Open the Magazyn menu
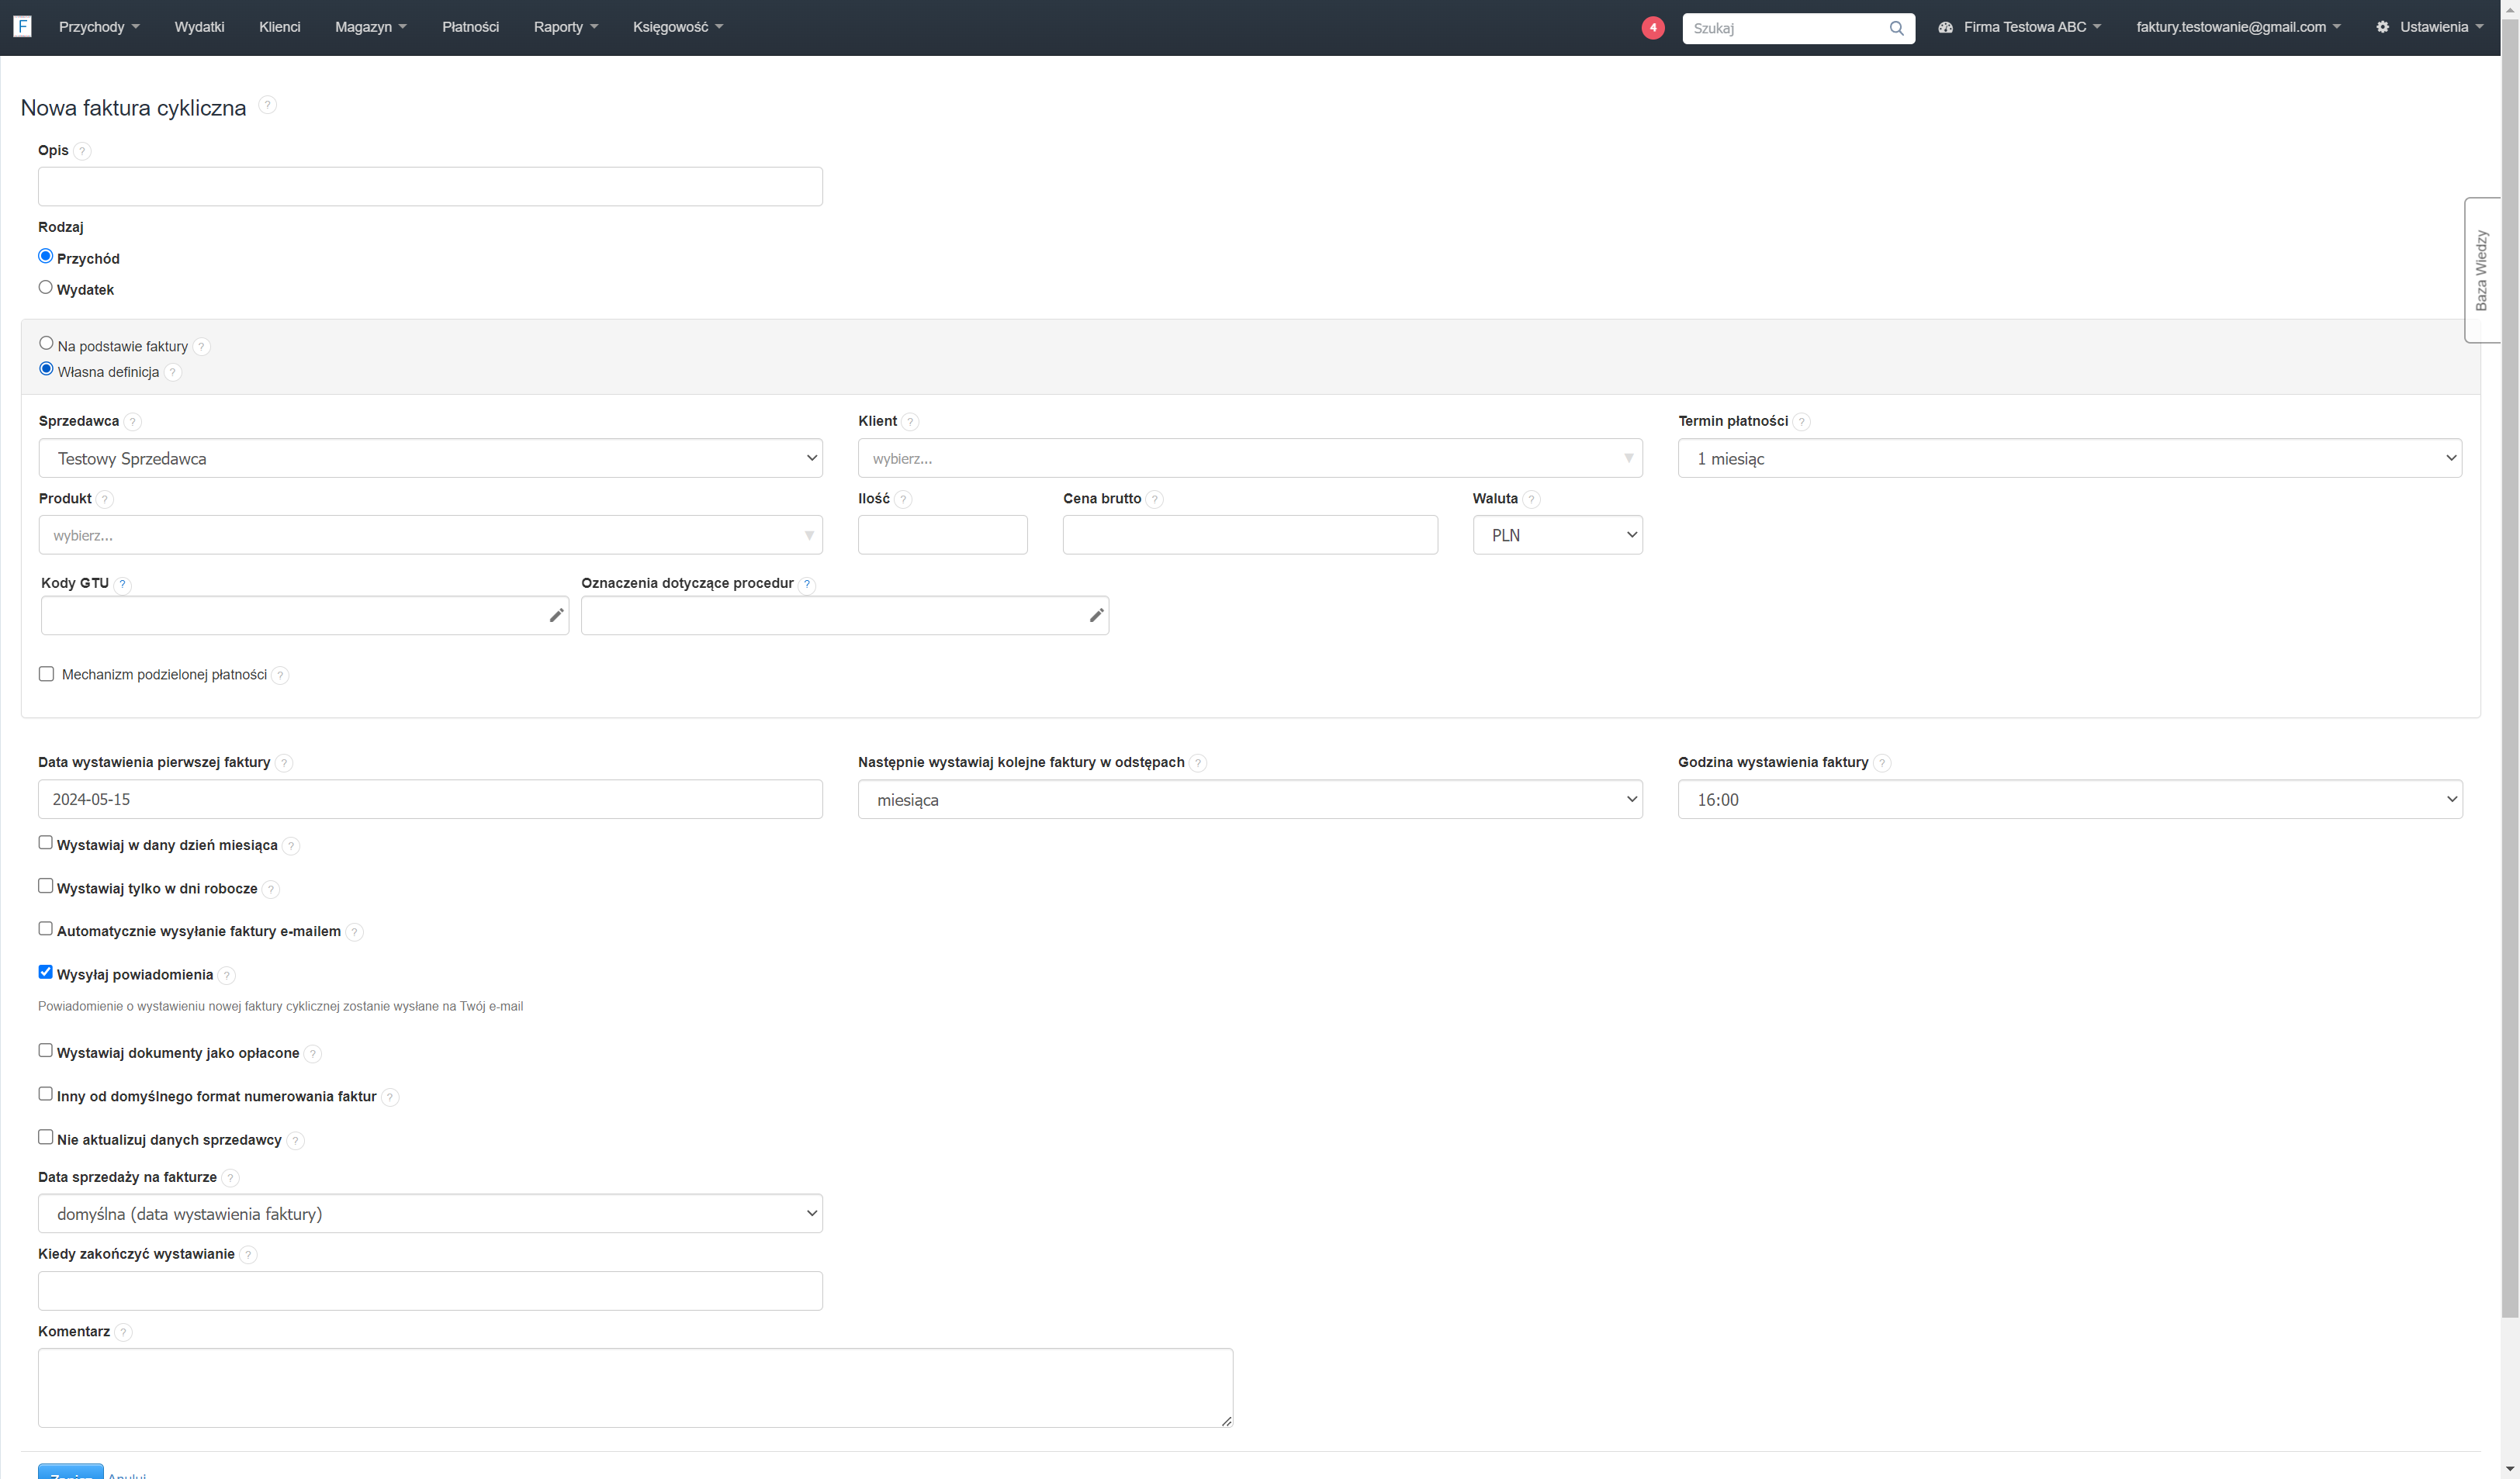The height and width of the screenshot is (1479, 2520). click(370, 27)
